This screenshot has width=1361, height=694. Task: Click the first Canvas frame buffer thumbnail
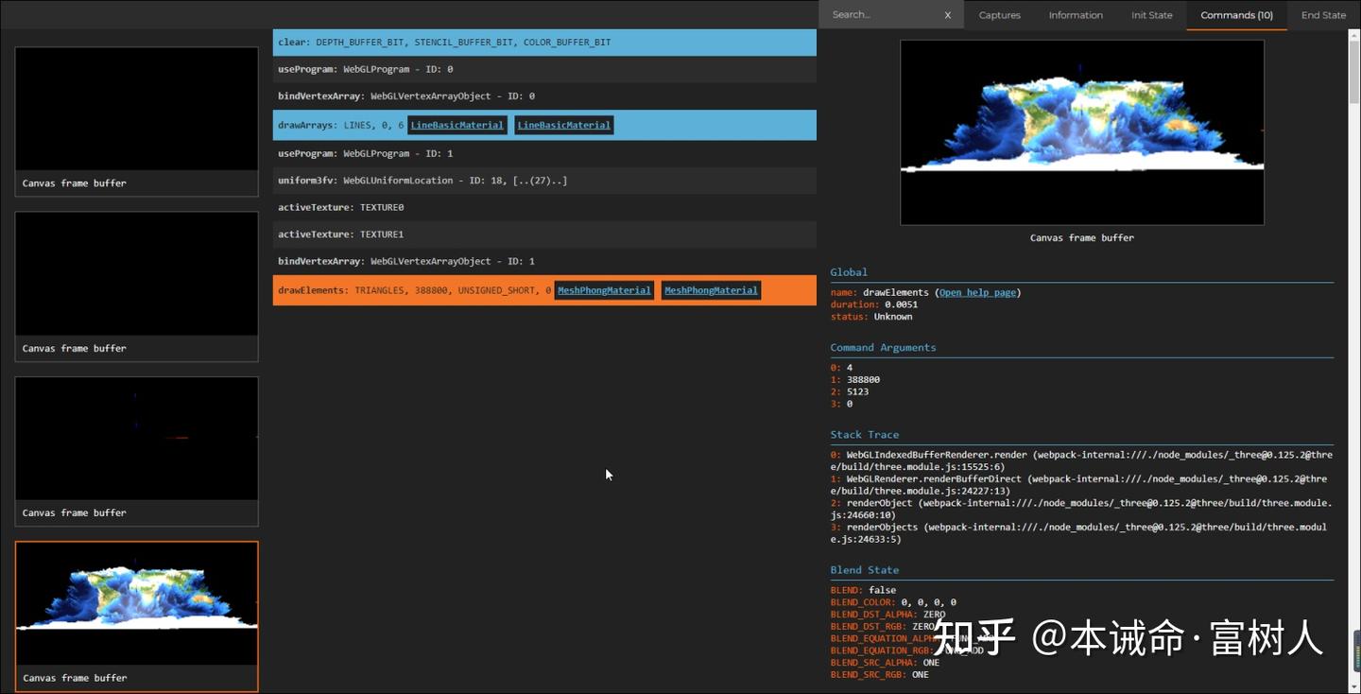tap(136, 107)
